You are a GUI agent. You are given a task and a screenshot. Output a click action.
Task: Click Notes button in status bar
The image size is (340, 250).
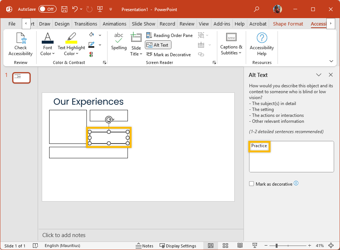pos(144,246)
